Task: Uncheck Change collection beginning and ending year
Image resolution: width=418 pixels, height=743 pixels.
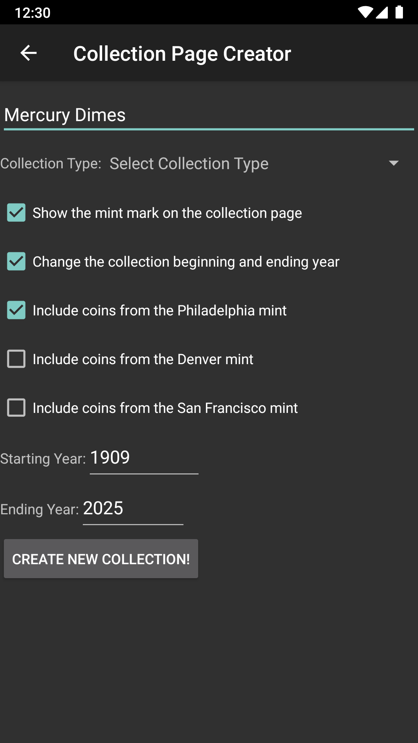Action: tap(16, 262)
